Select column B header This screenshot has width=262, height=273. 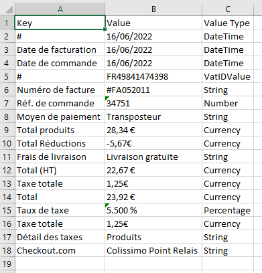[153, 9]
